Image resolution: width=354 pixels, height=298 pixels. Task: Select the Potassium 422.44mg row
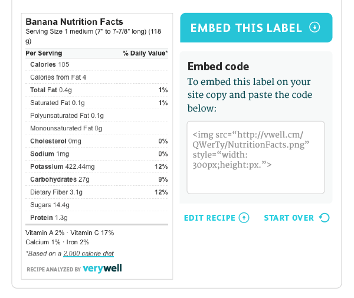97,166
